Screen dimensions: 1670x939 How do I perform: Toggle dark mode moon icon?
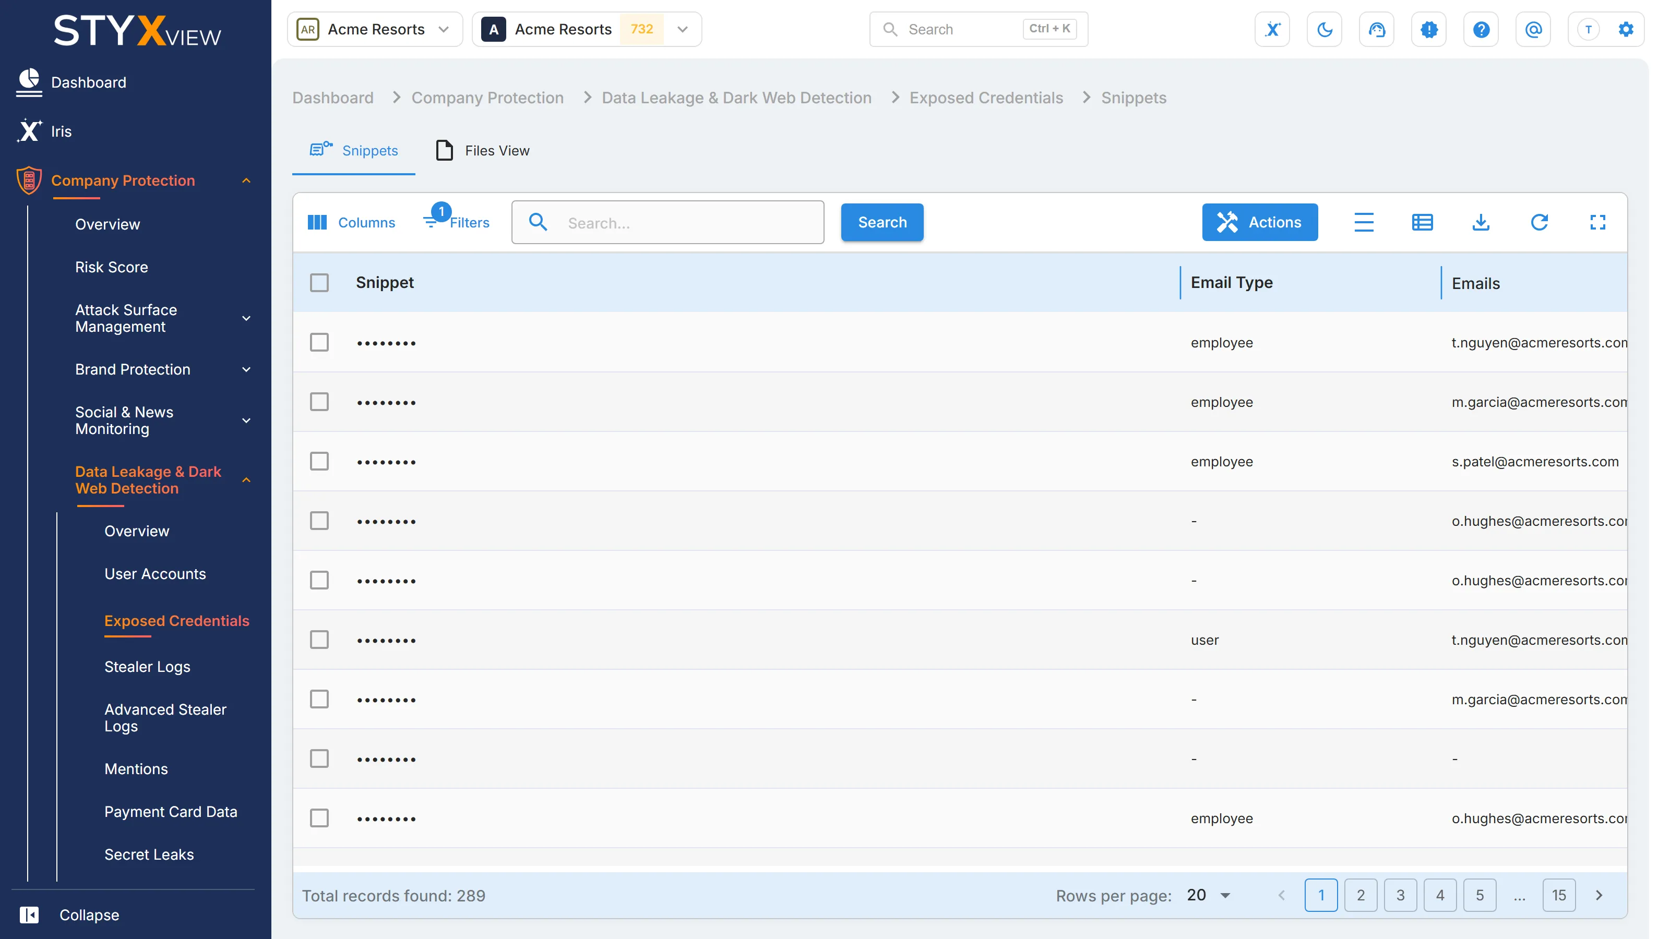coord(1325,29)
